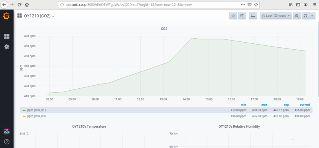
Task: Sort the legend by the current column
Action: 305,105
